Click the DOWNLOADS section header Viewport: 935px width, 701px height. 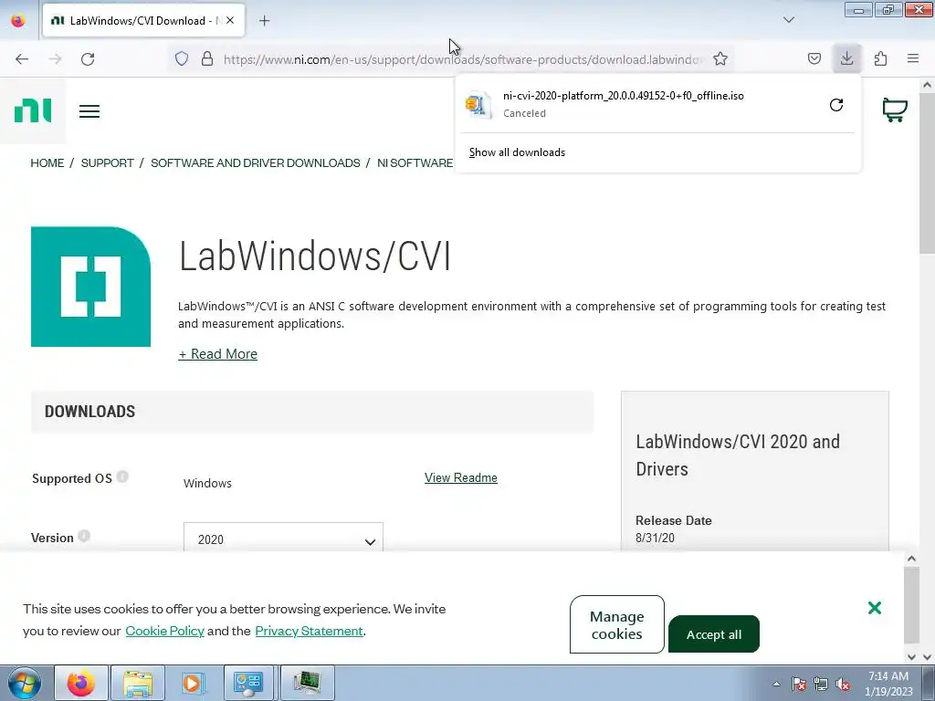(x=90, y=412)
